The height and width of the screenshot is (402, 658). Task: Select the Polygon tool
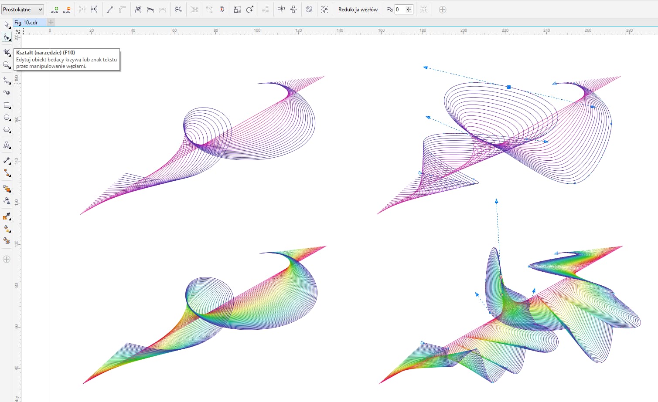(7, 130)
